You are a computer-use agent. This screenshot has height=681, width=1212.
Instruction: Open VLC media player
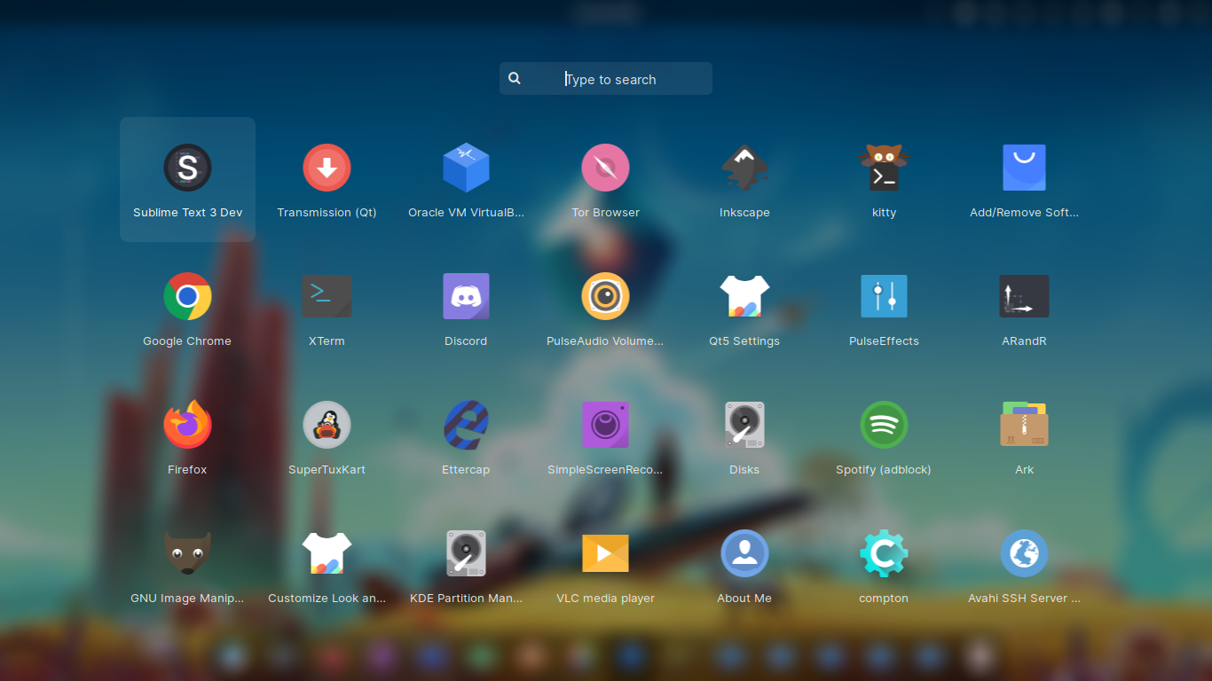(x=605, y=553)
